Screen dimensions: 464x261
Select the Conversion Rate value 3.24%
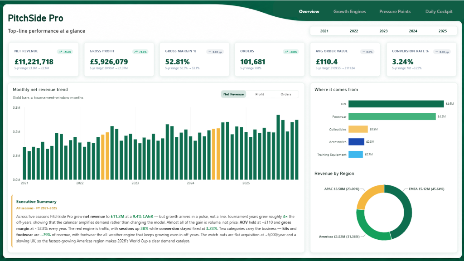(x=403, y=62)
